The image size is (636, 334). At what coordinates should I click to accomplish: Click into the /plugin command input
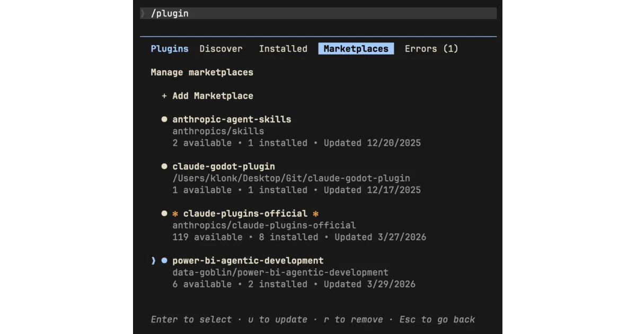click(318, 13)
